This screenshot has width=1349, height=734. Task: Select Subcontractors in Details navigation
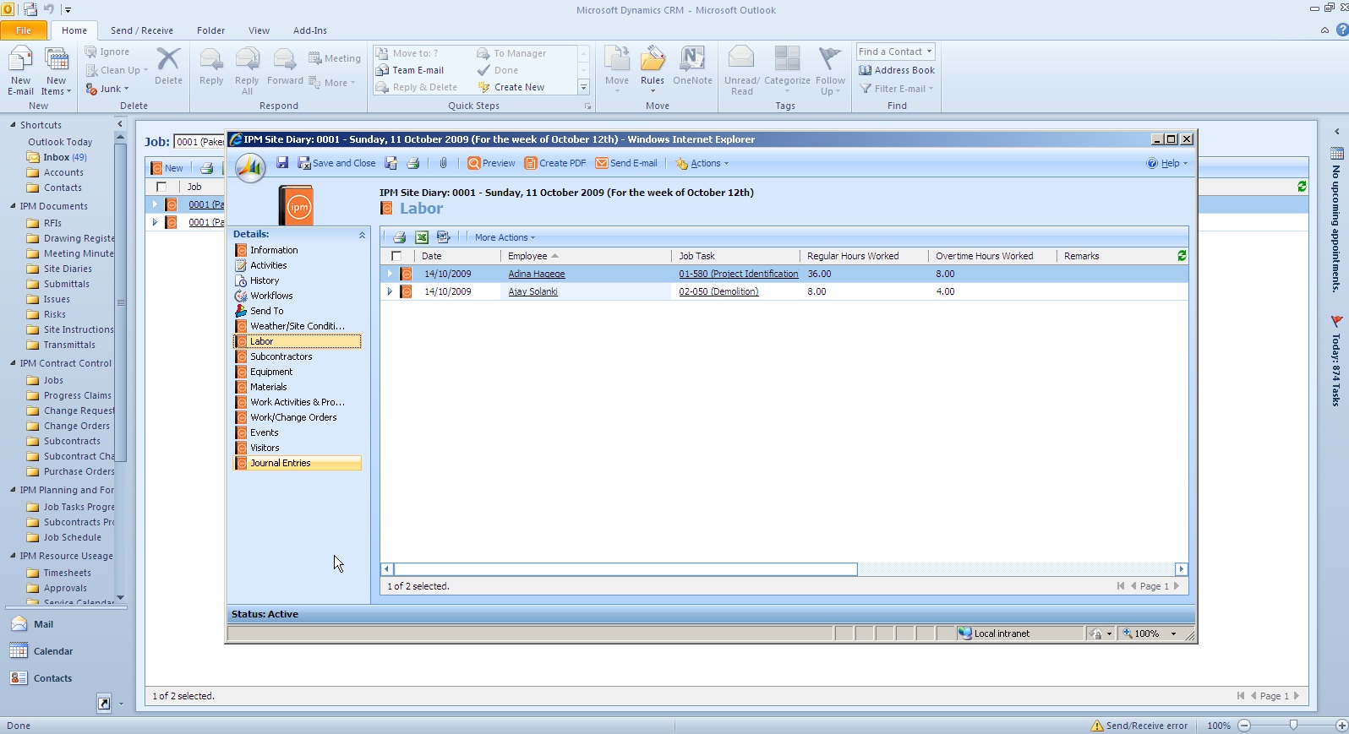pyautogui.click(x=281, y=356)
